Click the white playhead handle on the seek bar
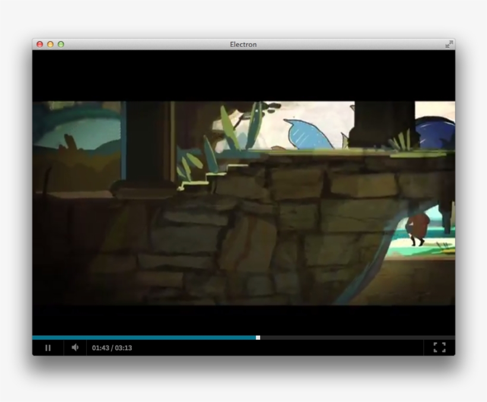 coord(258,337)
